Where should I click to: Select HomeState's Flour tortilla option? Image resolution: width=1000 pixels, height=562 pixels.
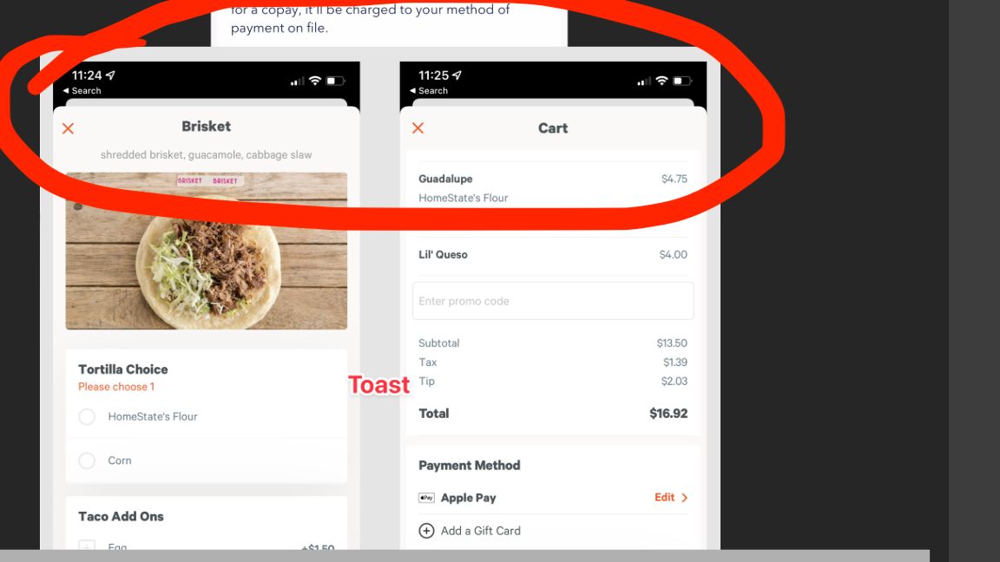click(x=87, y=416)
